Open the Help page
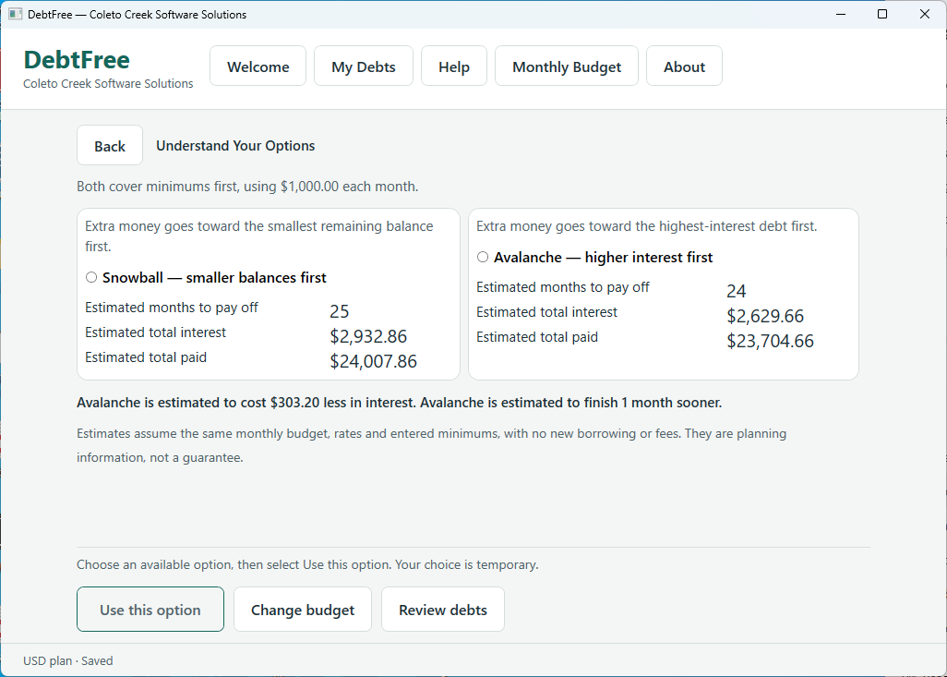Viewport: 947px width, 677px height. coord(454,66)
